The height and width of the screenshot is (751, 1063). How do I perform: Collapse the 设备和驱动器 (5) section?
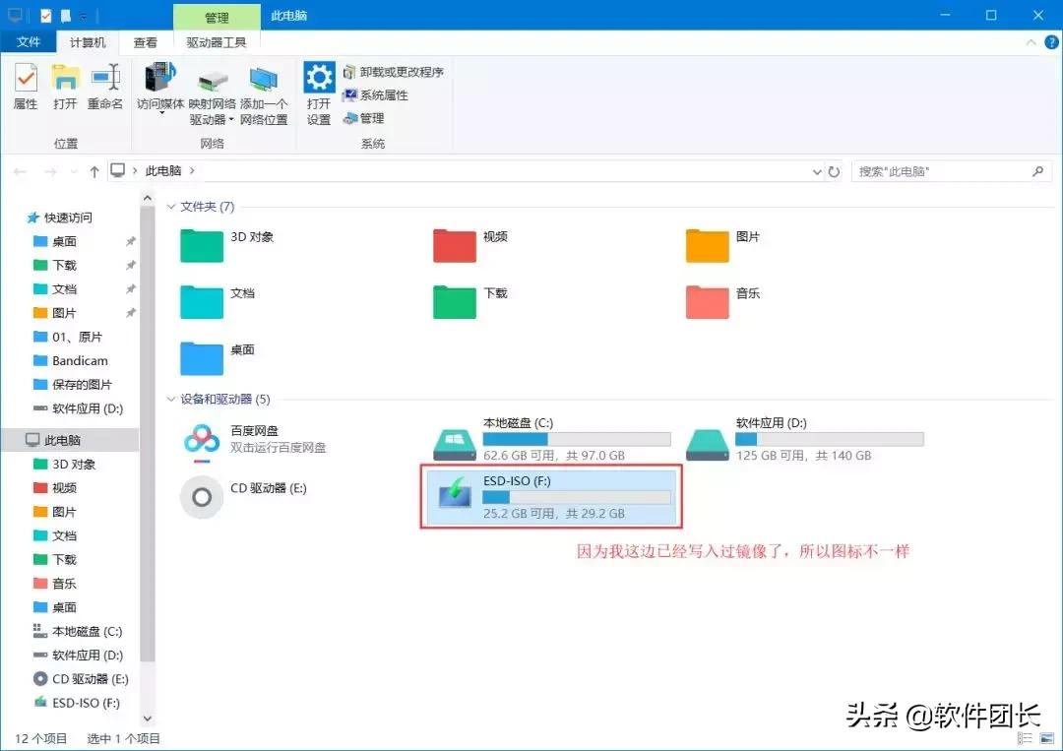point(171,400)
